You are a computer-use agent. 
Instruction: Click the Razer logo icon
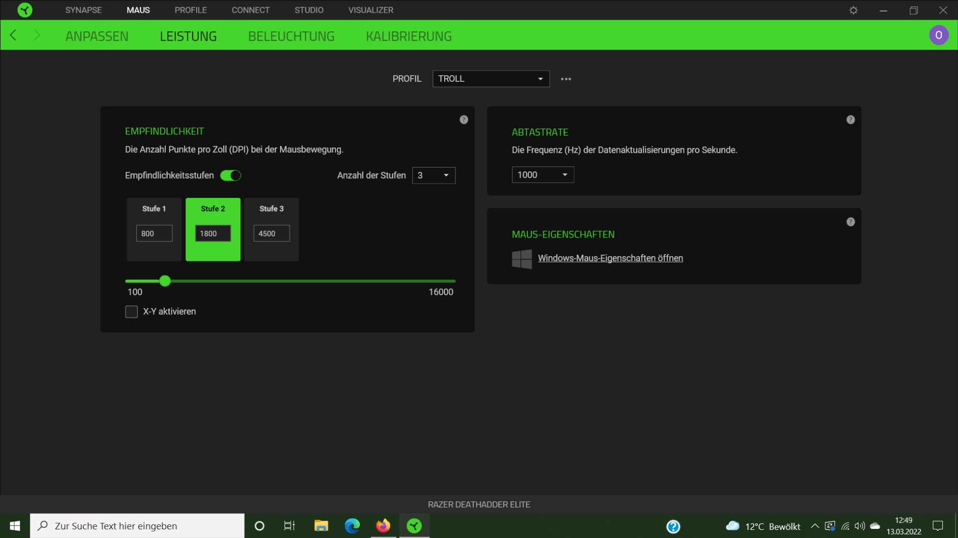coord(24,10)
